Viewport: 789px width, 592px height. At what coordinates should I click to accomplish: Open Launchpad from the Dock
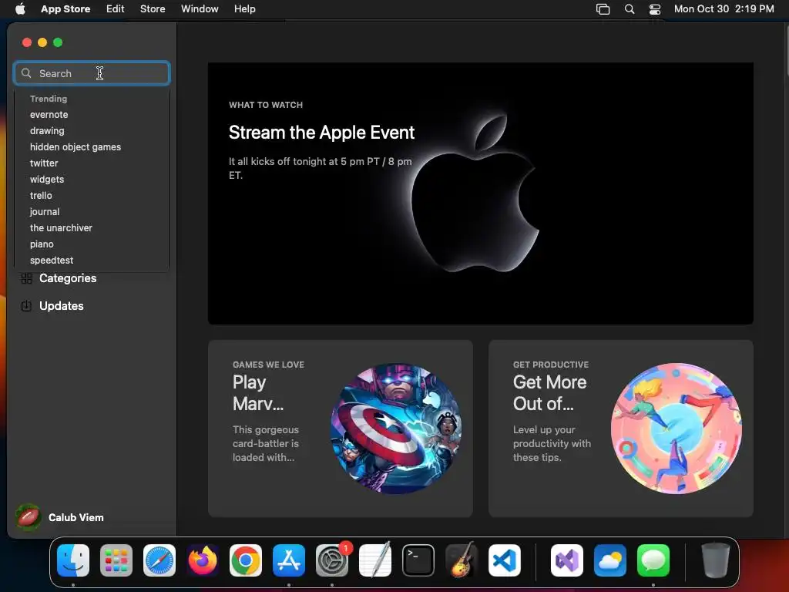[116, 560]
